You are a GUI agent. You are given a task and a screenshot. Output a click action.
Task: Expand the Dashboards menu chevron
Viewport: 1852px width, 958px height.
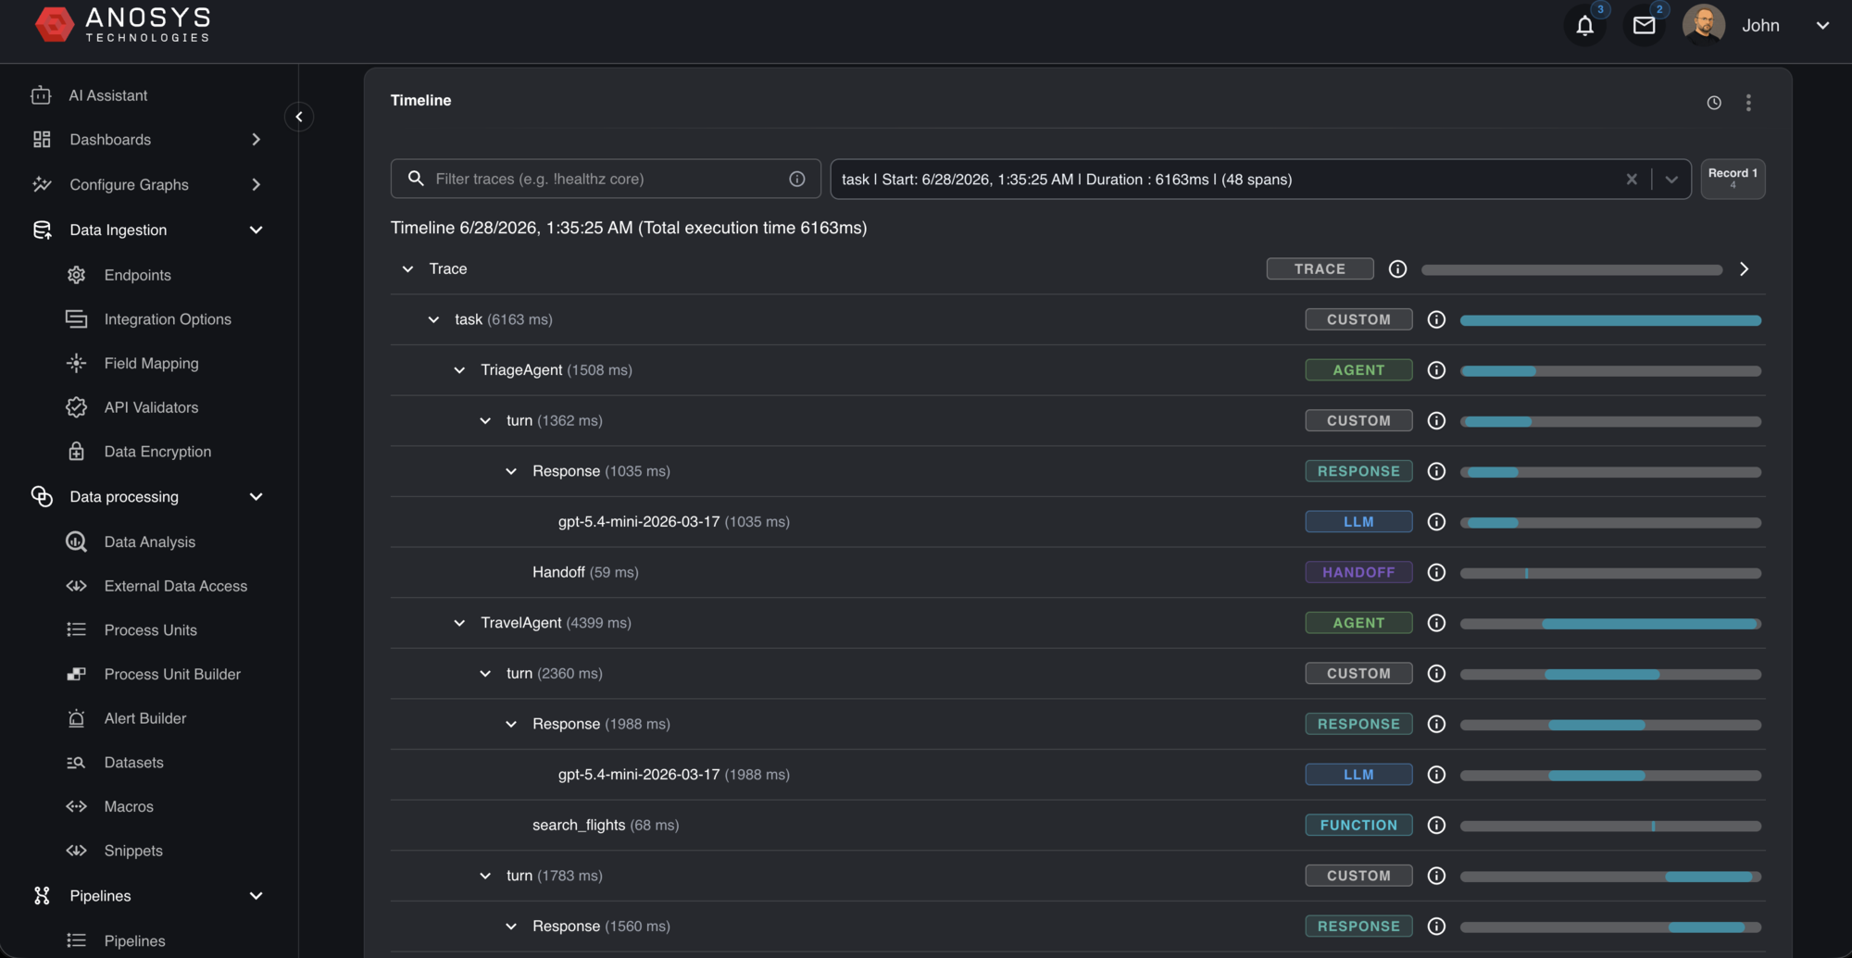coord(256,140)
